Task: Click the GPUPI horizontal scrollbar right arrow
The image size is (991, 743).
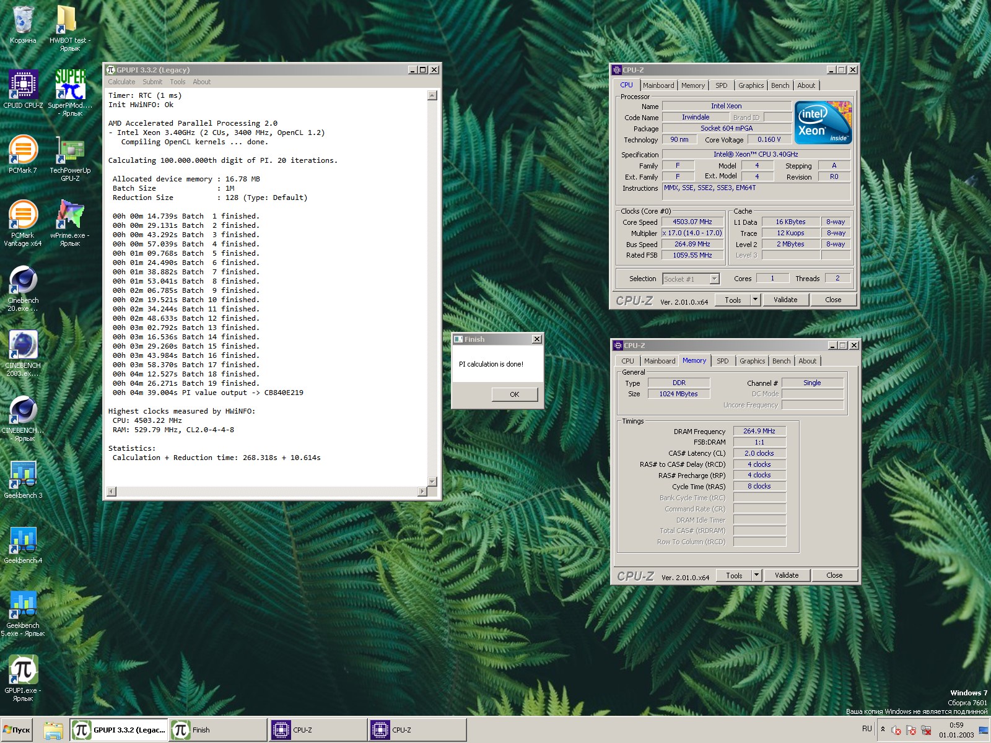Action: 422,492
